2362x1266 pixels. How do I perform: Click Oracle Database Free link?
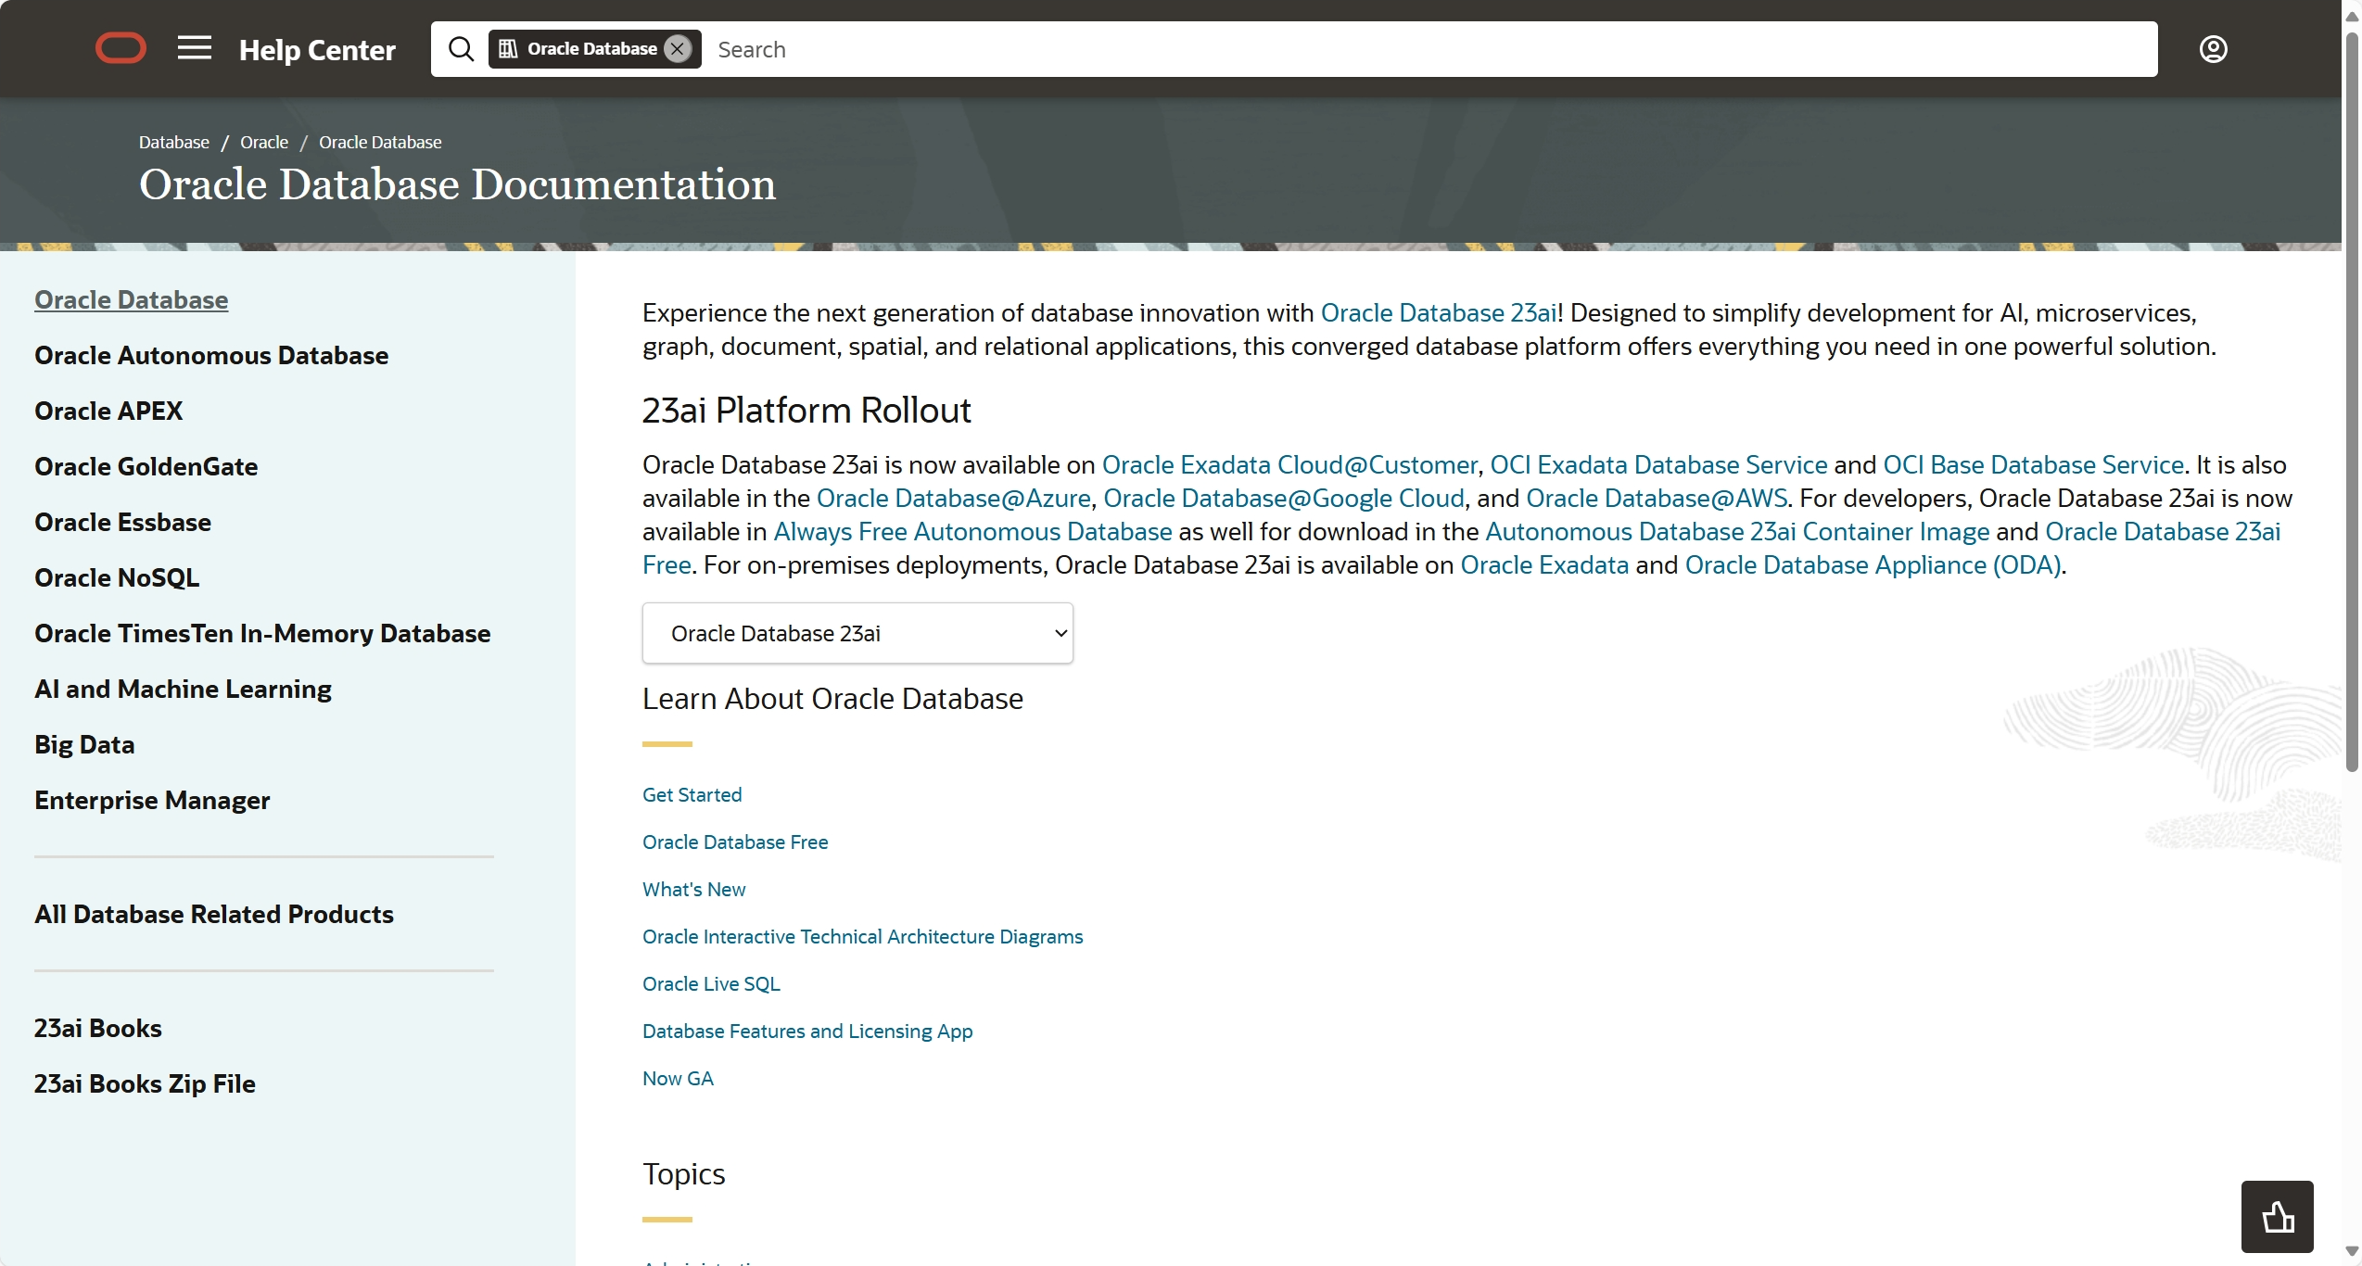tap(735, 842)
